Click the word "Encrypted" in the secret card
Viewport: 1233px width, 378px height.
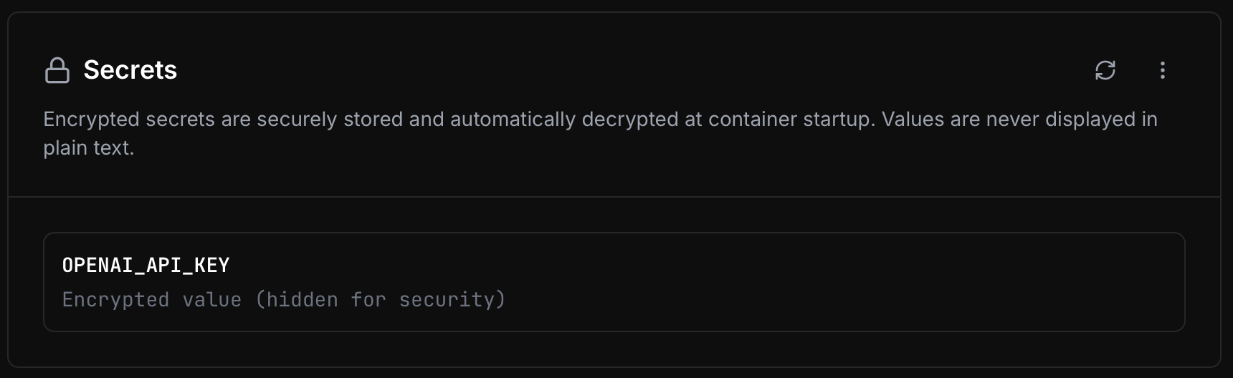tap(115, 299)
